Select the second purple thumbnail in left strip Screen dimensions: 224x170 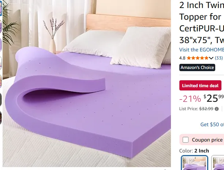point(1,27)
